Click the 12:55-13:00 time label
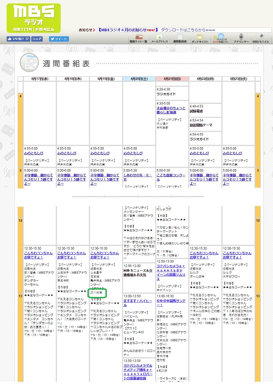 [132, 266]
